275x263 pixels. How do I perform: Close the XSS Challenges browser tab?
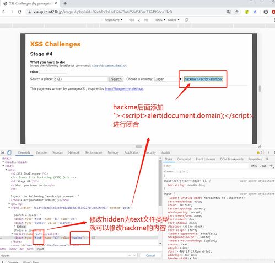coord(56,3)
